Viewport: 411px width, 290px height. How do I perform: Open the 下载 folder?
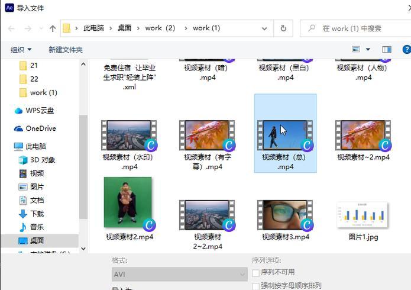pyautogui.click(x=31, y=214)
